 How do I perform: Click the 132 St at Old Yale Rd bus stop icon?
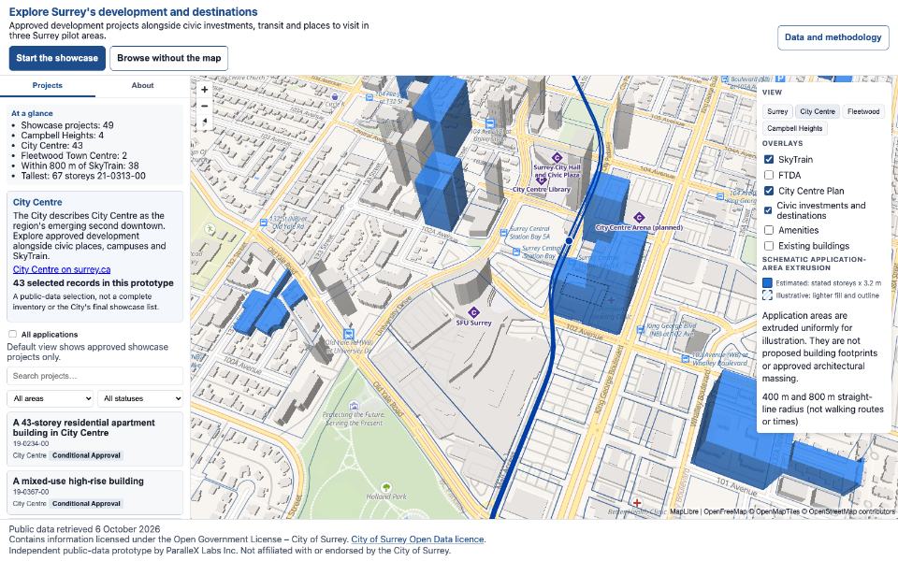tap(264, 223)
